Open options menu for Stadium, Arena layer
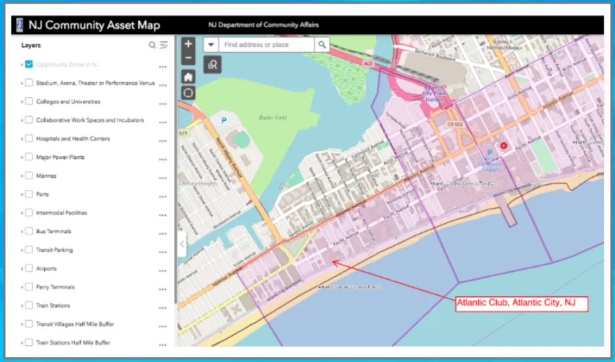Screen dimensions: 615x362 tap(162, 85)
